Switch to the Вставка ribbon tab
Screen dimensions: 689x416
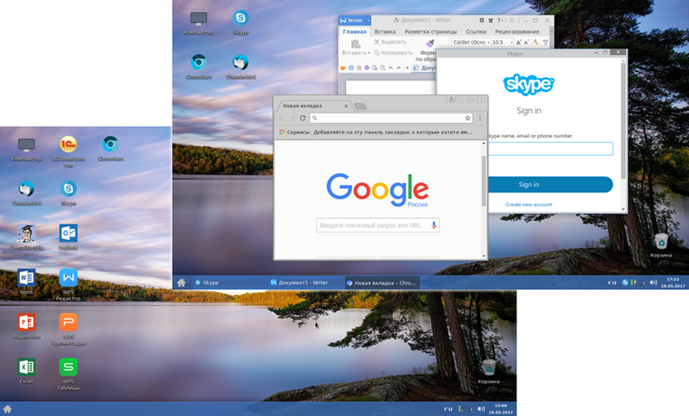(385, 31)
